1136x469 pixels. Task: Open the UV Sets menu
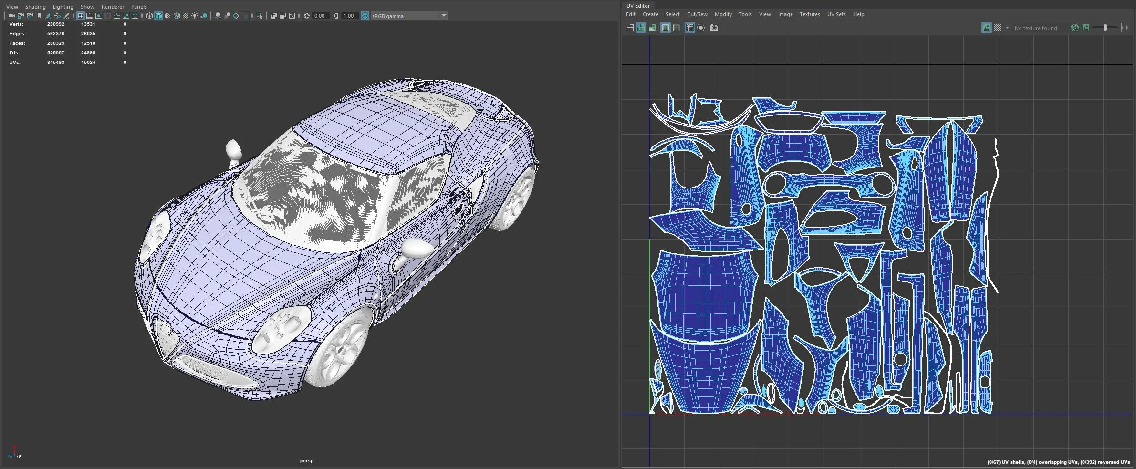[x=836, y=14]
